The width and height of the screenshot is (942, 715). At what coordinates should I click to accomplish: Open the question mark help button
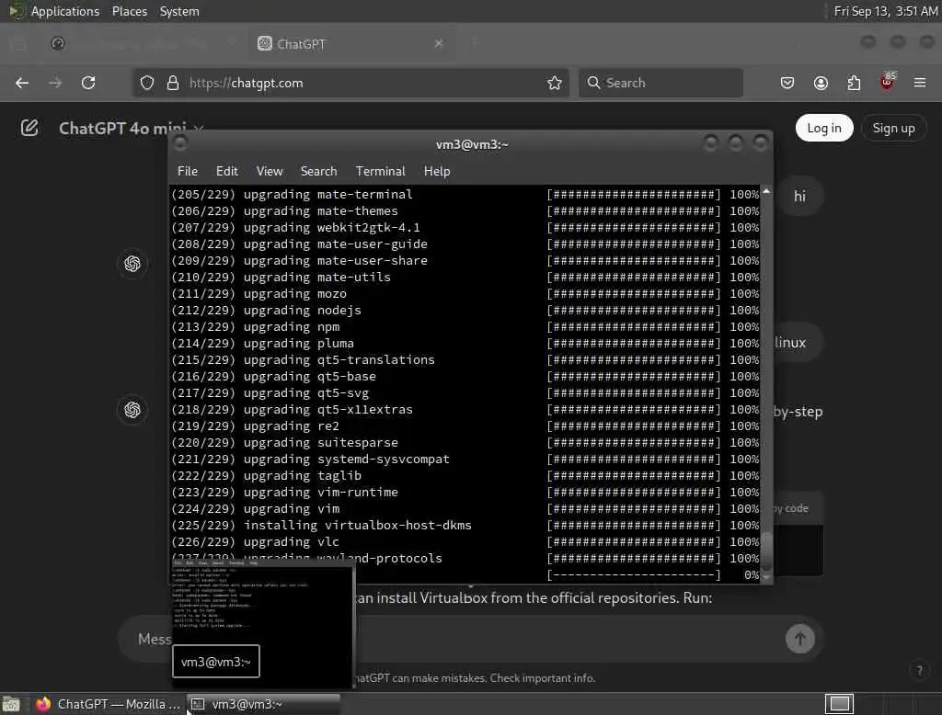coord(919,670)
